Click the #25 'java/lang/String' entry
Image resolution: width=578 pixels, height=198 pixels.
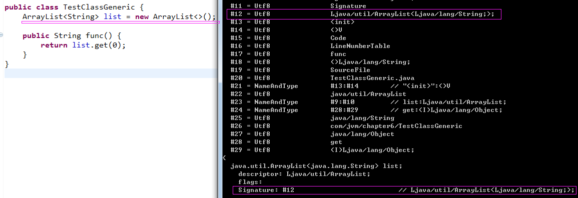[312, 118]
